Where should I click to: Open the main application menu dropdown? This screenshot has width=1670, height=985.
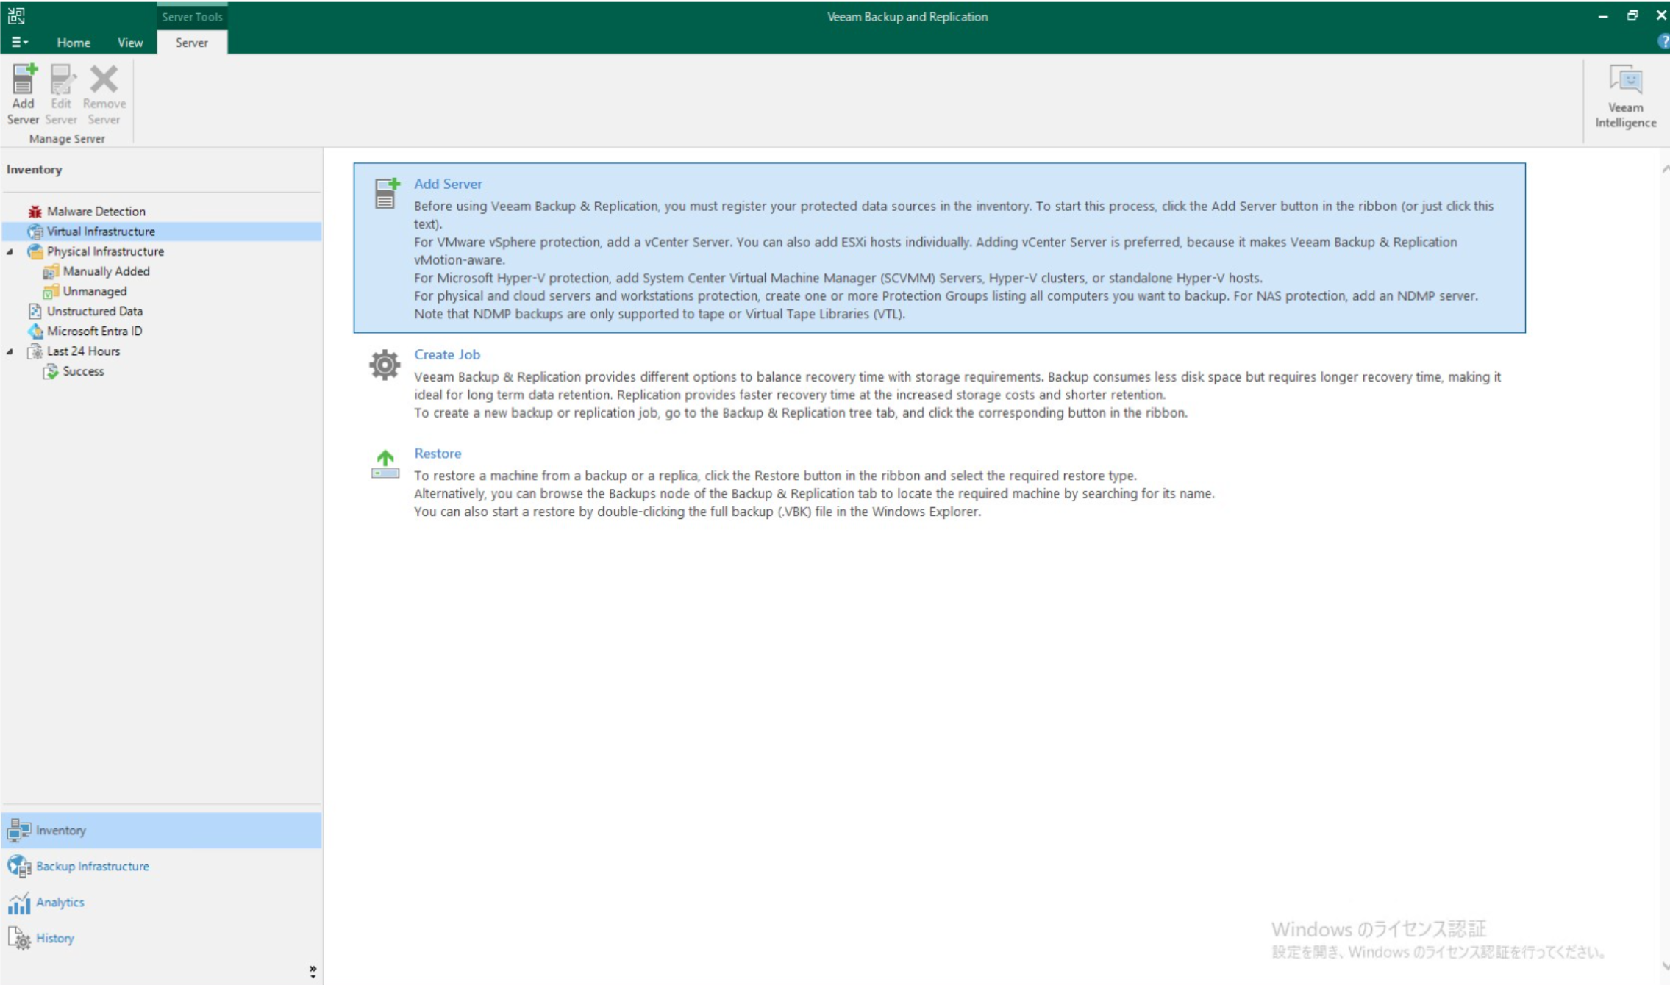coord(19,43)
